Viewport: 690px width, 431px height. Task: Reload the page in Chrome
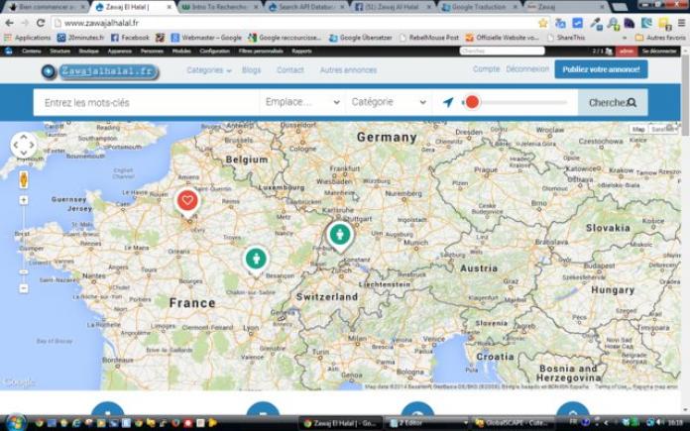(41, 23)
